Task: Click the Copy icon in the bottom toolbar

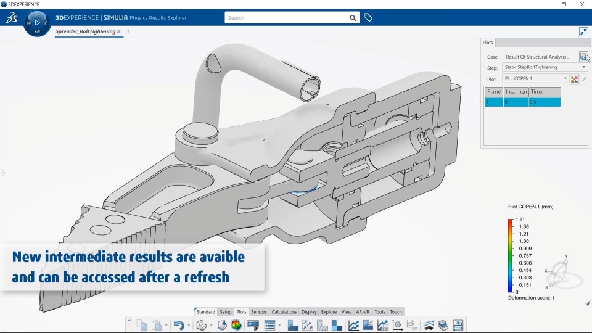Action: point(142,325)
